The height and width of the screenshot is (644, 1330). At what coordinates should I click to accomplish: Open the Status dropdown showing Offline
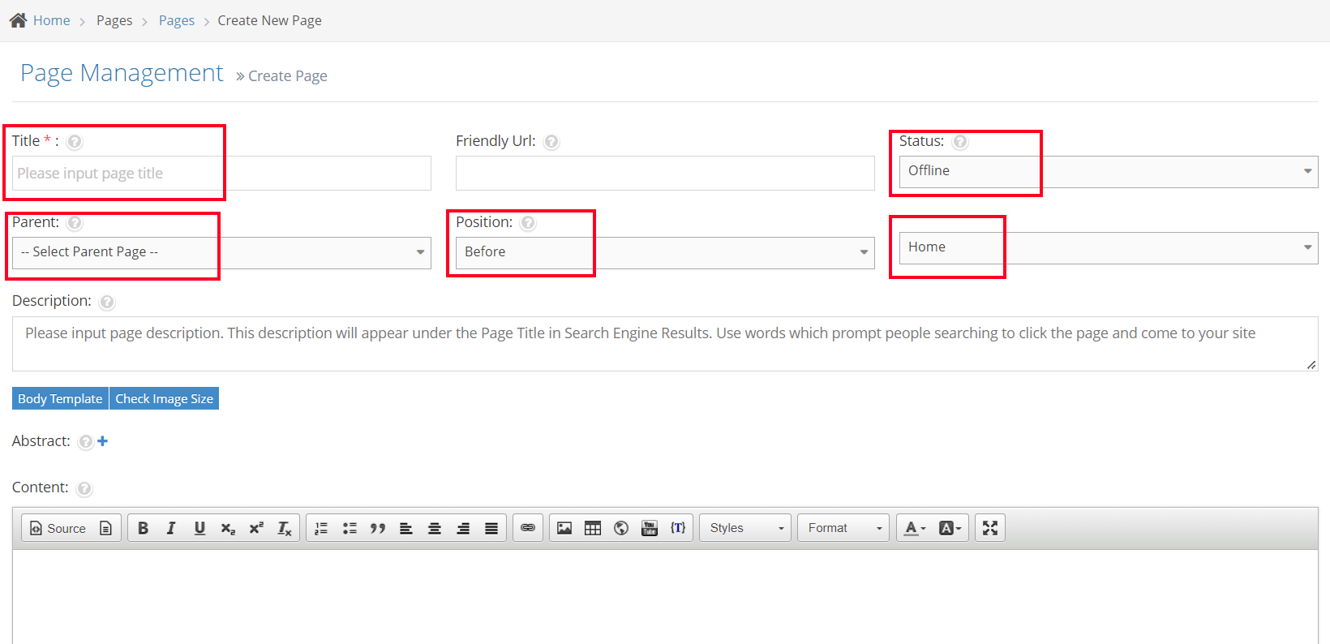click(1109, 171)
